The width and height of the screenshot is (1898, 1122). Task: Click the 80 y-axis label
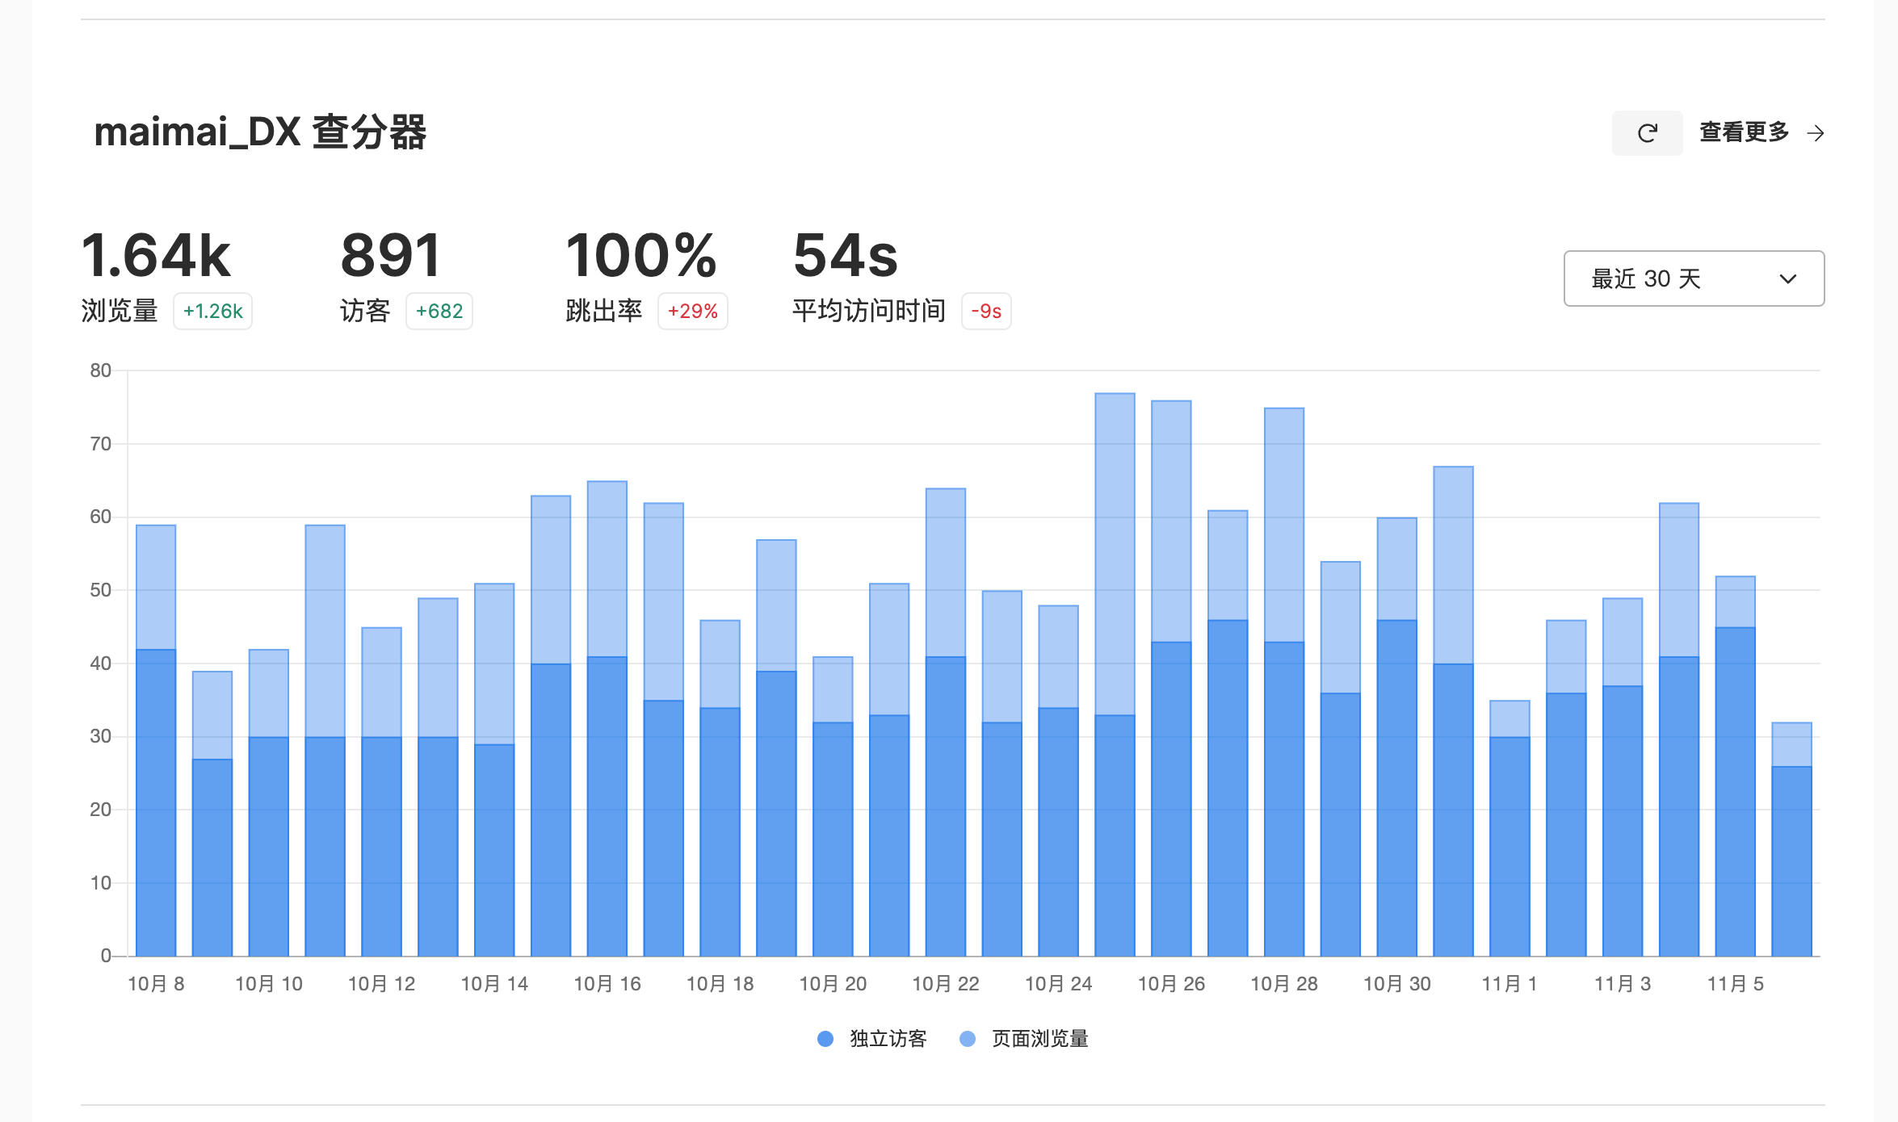101,371
